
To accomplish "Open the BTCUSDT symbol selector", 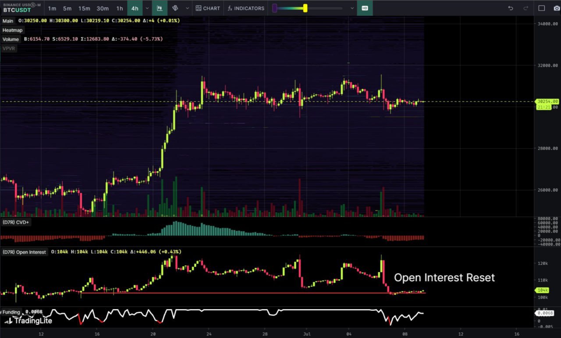I will point(22,7).
